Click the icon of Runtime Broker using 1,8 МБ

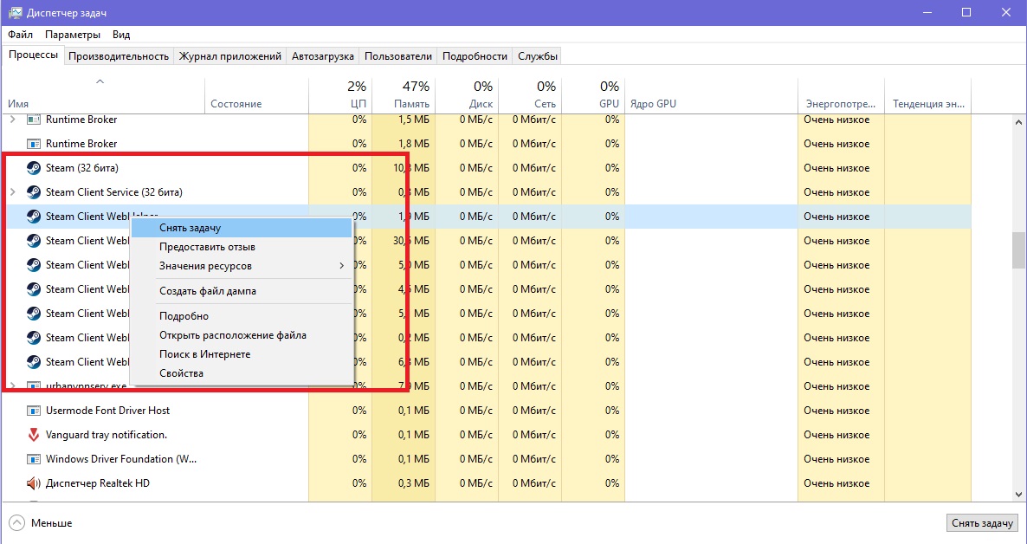pos(34,144)
